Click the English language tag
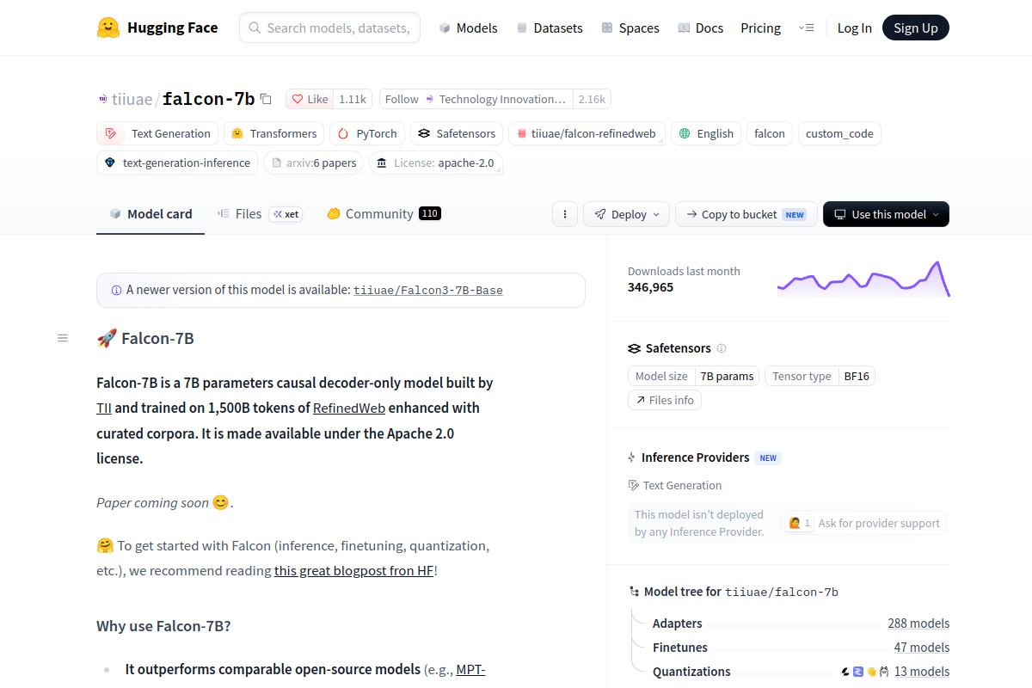 pyautogui.click(x=706, y=133)
